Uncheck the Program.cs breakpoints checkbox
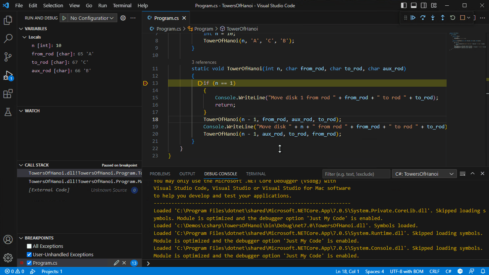Image resolution: width=489 pixels, height=275 pixels. tap(29, 263)
